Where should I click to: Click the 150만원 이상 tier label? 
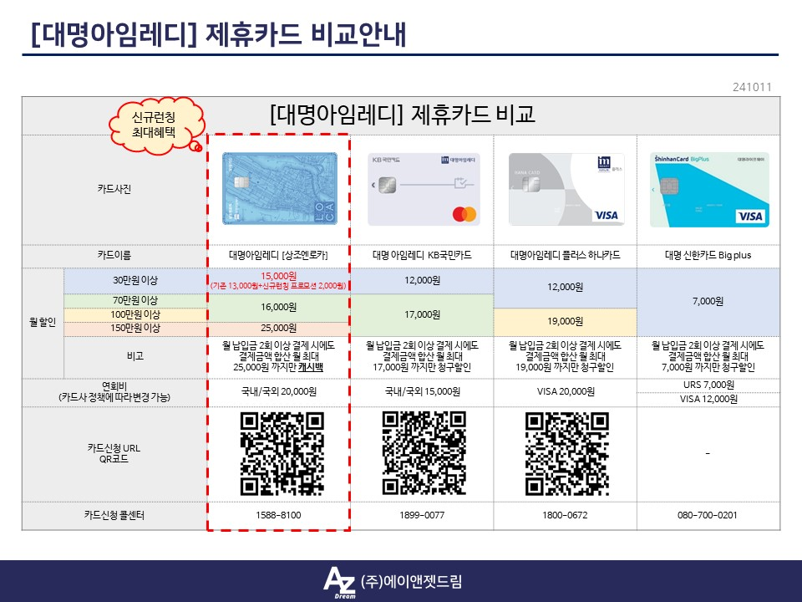[x=135, y=328]
